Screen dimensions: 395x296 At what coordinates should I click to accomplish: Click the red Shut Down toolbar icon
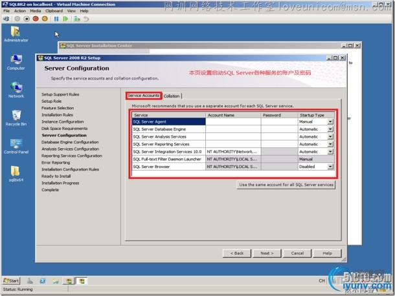(x=36, y=19)
